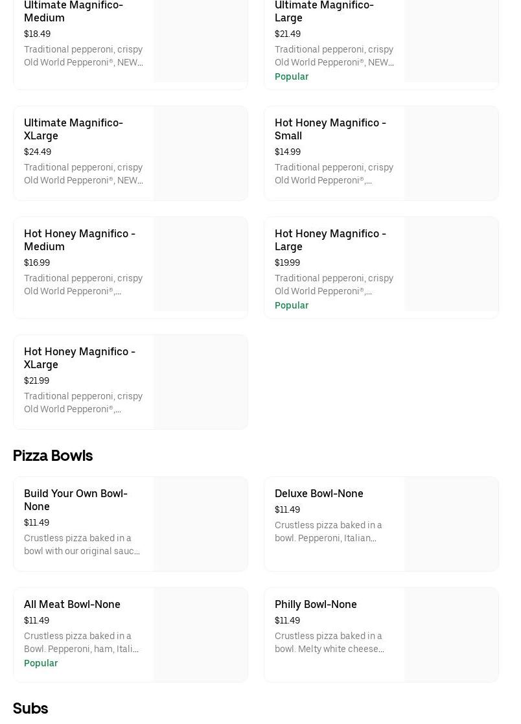Click the Build Your Own Bowl-None description text

[82, 544]
